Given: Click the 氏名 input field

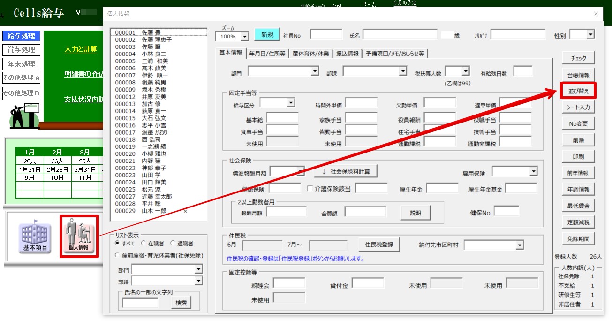Looking at the screenshot, I should pos(400,35).
